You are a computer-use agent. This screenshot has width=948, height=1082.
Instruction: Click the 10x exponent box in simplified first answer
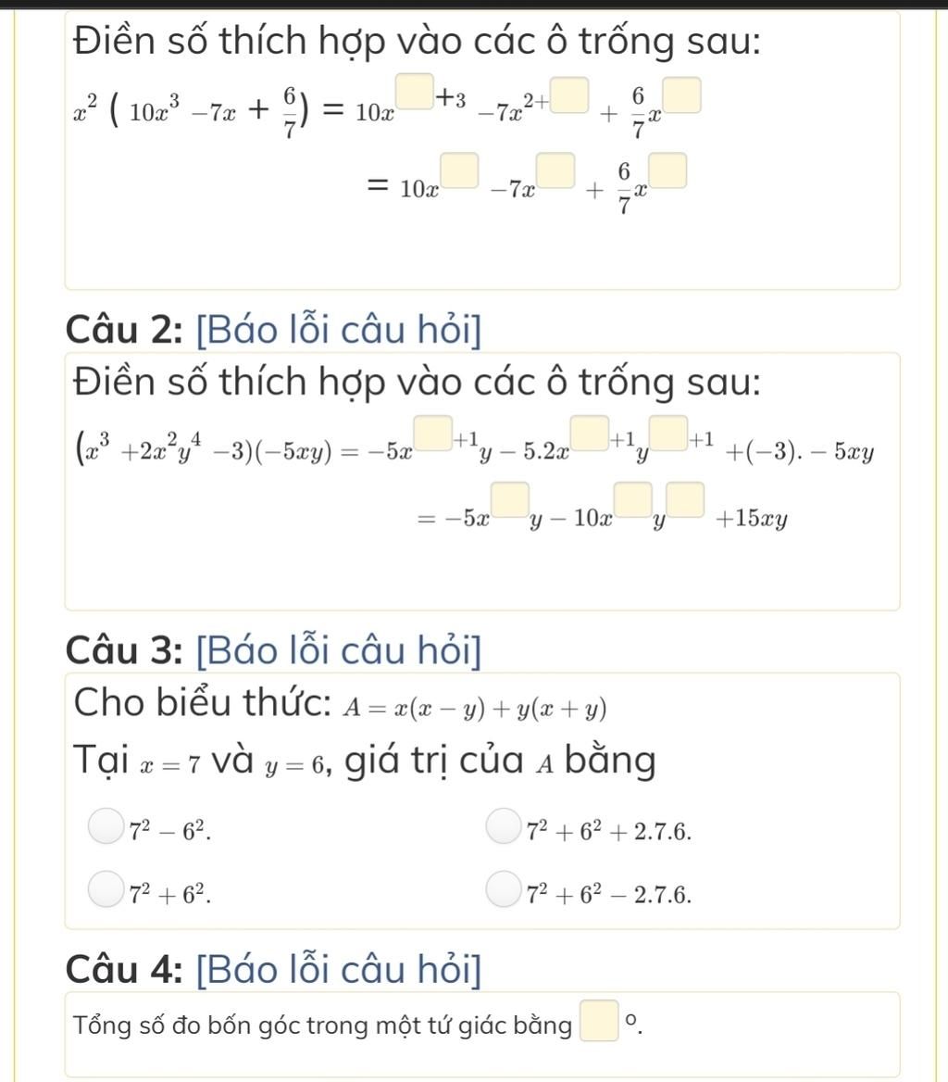click(465, 172)
